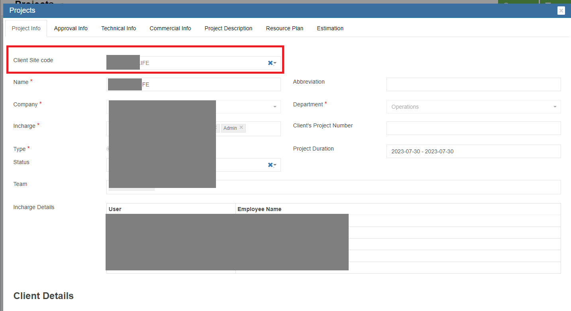571x311 pixels.
Task: Expand the Client Site code dropdown
Action: click(x=275, y=63)
